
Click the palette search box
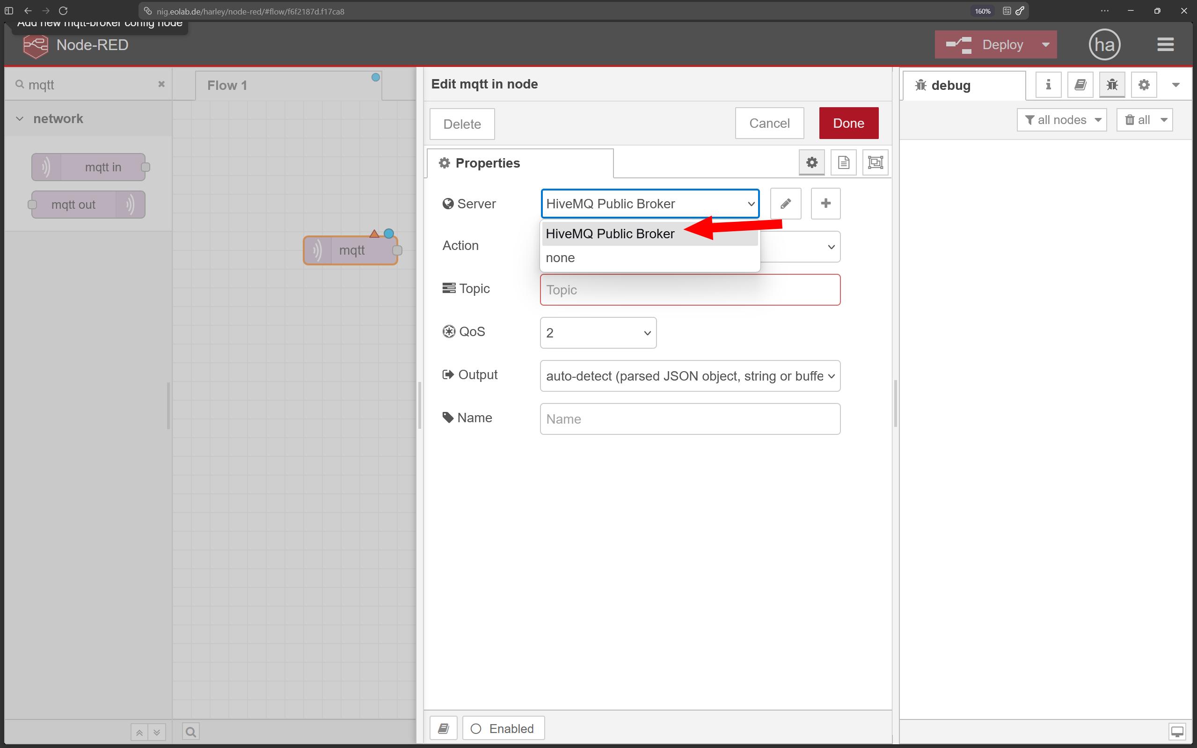click(x=89, y=85)
